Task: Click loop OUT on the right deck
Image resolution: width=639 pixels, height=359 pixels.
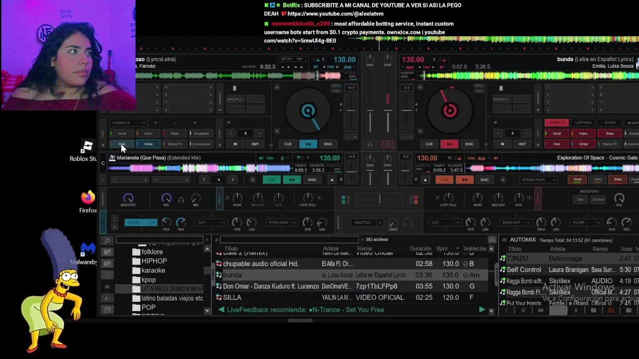Action: pyautogui.click(x=522, y=144)
